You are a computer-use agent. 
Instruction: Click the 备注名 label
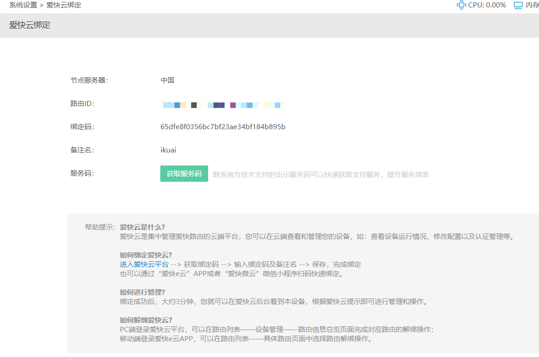[x=82, y=150]
